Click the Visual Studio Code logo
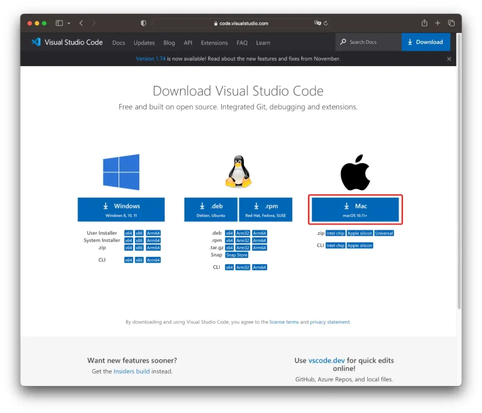 [36, 42]
